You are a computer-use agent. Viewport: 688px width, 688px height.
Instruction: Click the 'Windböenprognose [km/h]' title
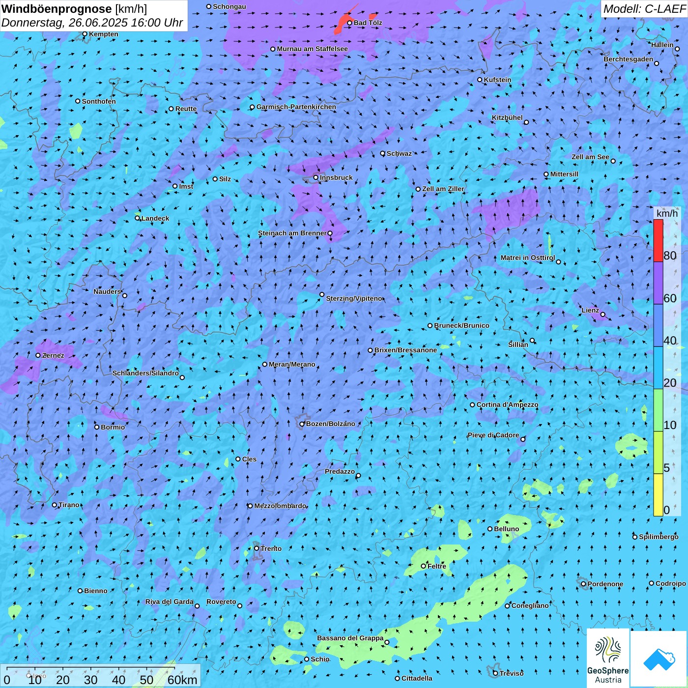point(74,9)
